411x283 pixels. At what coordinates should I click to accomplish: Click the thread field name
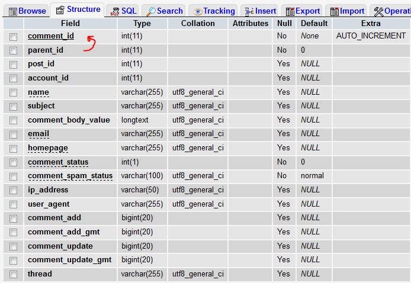click(40, 274)
